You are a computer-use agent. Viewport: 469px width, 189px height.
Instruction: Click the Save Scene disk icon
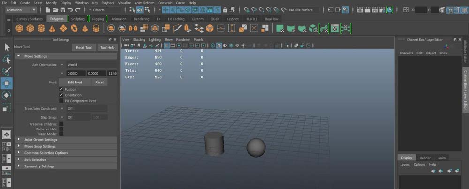[63, 10]
